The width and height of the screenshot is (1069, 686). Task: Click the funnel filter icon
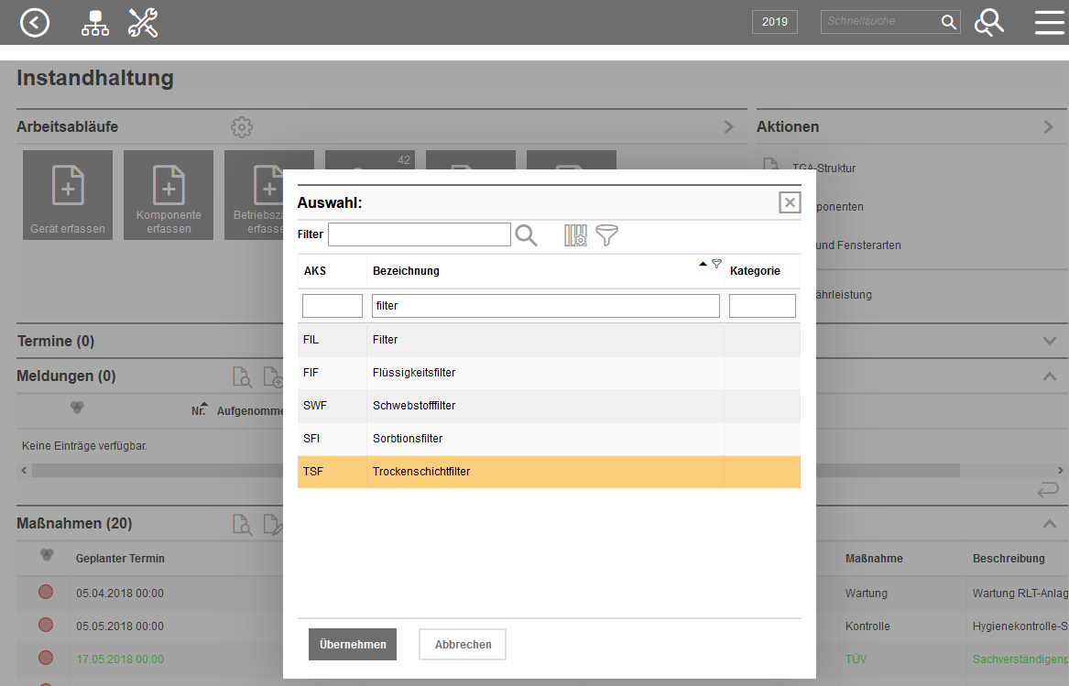pyautogui.click(x=606, y=235)
